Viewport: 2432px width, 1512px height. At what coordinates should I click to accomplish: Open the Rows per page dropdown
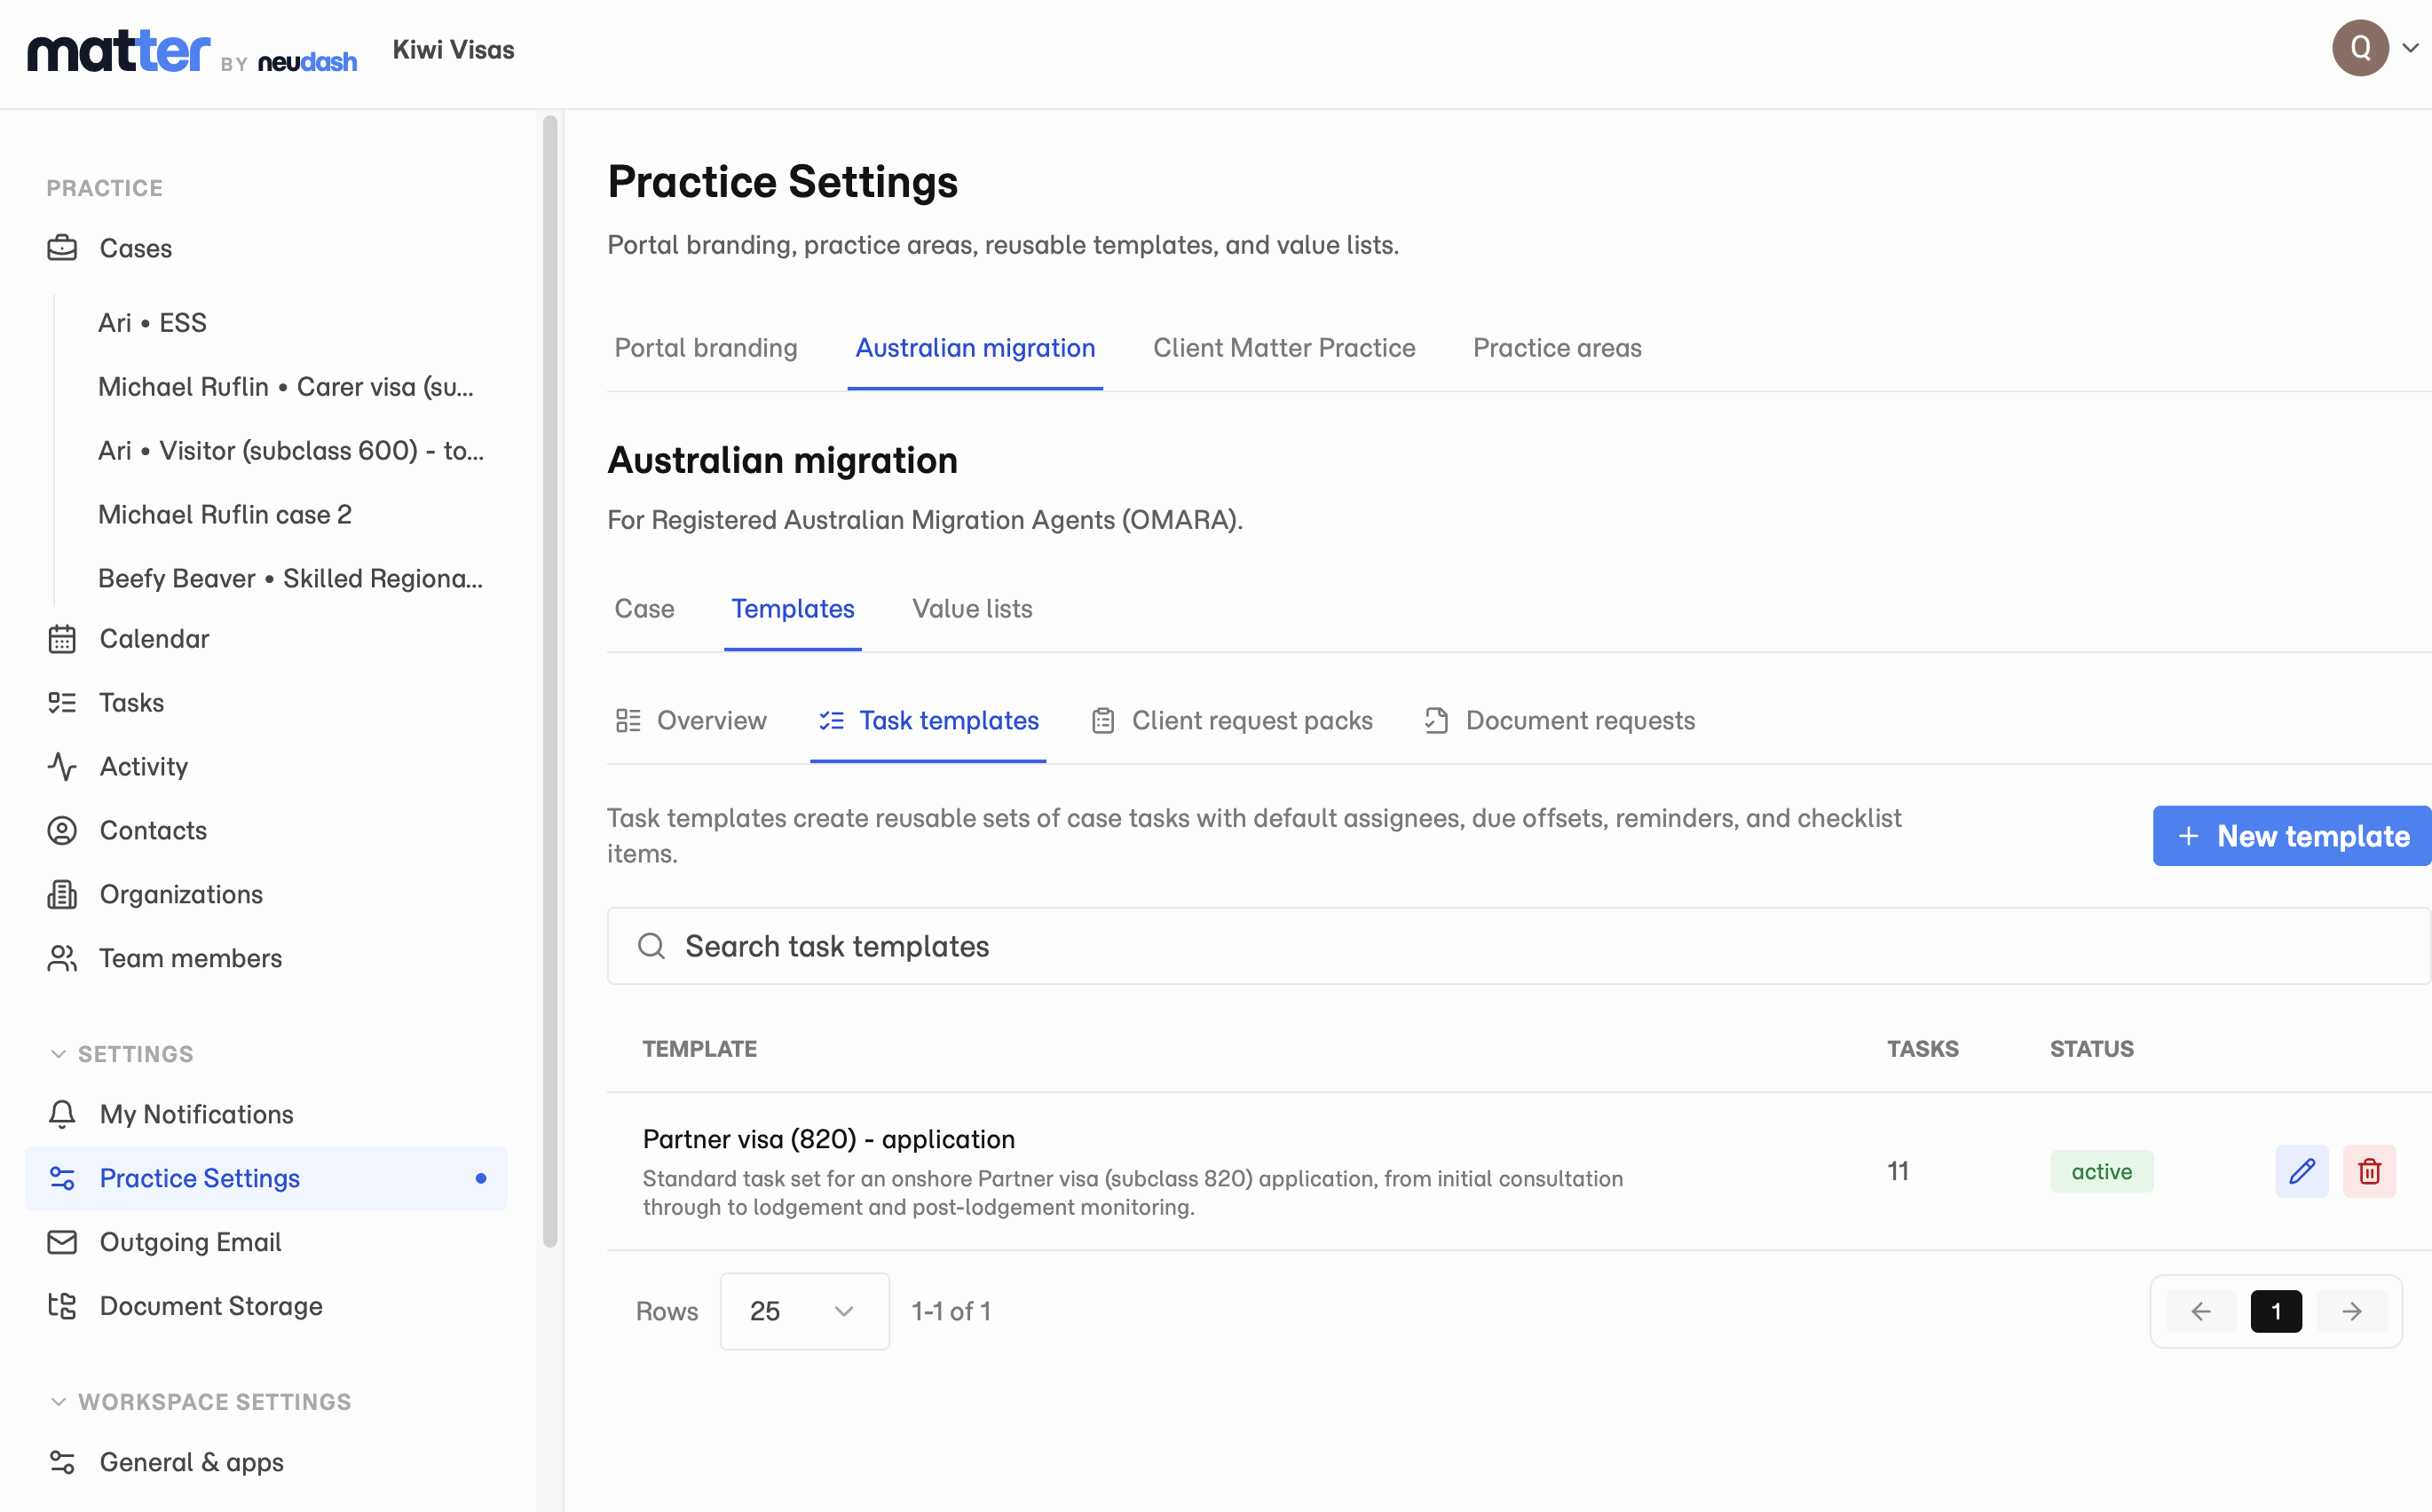[804, 1311]
